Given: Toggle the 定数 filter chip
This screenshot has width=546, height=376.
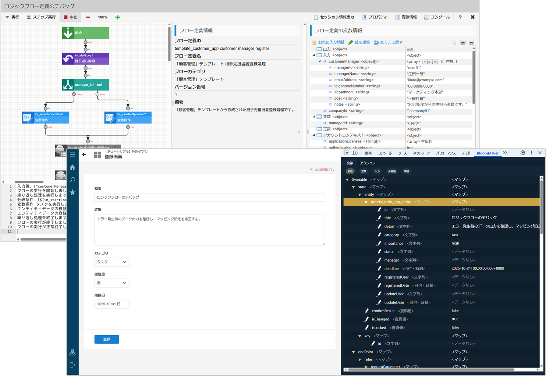Looking at the screenshot, I should coord(364,171).
